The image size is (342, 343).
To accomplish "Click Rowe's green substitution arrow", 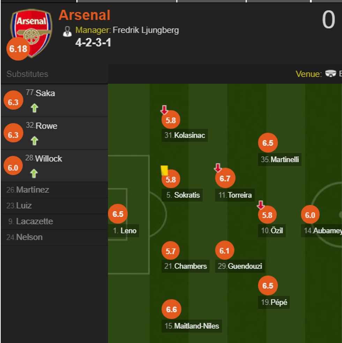I will 34,141.
